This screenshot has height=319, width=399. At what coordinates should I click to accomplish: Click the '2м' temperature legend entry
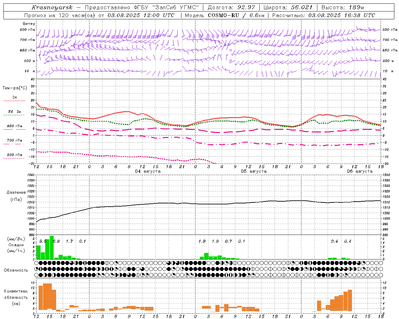click(15, 98)
